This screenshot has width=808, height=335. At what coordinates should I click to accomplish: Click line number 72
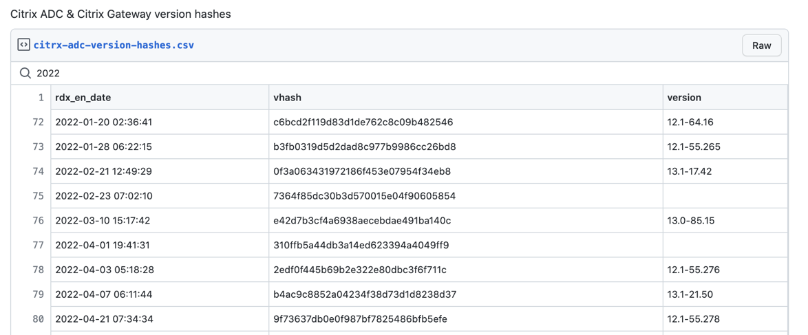tap(39, 122)
